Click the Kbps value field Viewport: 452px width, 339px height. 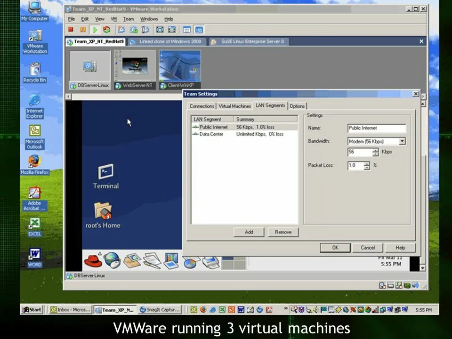click(360, 152)
